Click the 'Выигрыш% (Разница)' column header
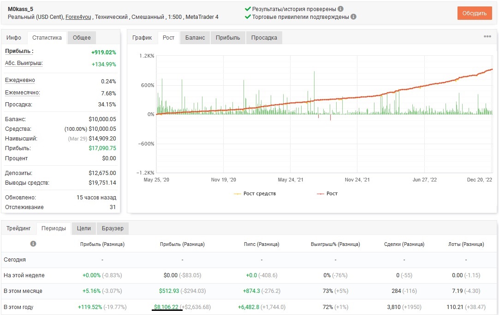This screenshot has height=315, width=499. point(335,244)
